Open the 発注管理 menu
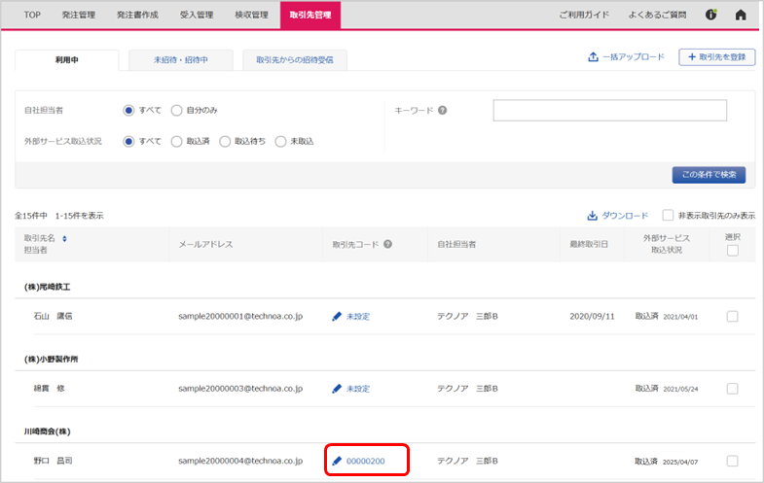 tap(78, 15)
